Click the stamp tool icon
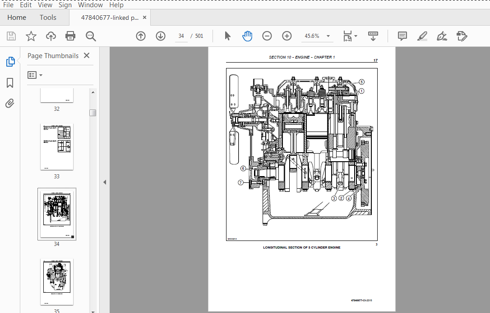 (x=462, y=36)
